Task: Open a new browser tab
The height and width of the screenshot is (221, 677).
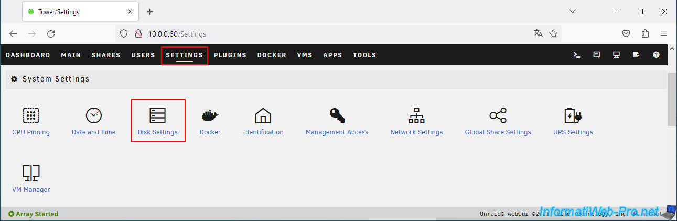Action: (x=150, y=11)
